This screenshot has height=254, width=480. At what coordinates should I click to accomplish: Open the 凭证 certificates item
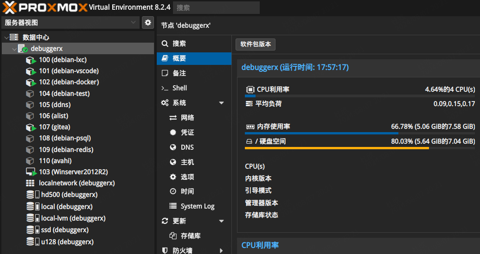pos(194,133)
